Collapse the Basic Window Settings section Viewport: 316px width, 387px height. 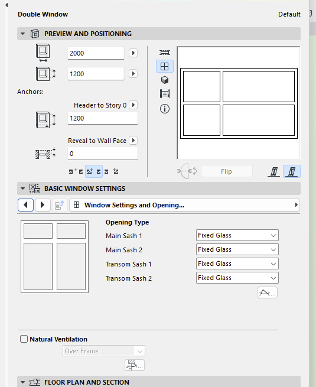click(x=22, y=188)
